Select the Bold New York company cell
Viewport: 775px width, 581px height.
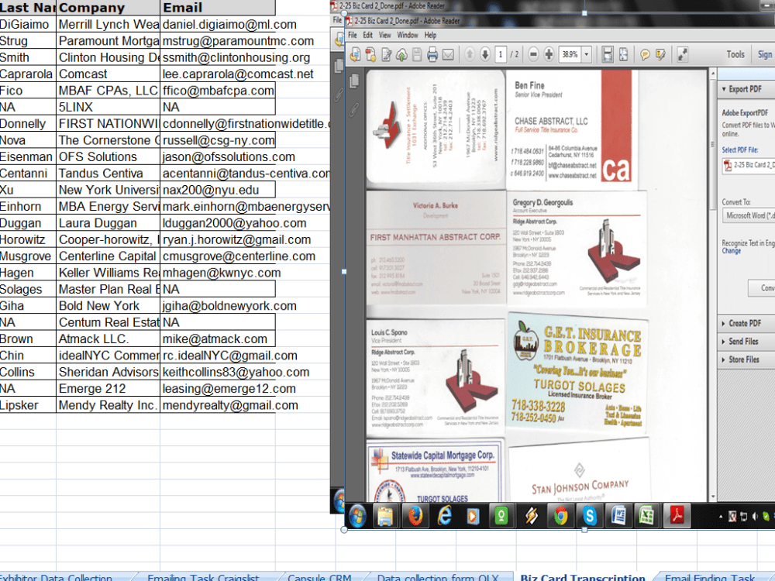pos(108,306)
